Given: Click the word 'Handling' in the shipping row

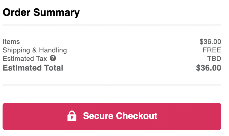Looking at the screenshot, I should pyautogui.click(x=53, y=50).
